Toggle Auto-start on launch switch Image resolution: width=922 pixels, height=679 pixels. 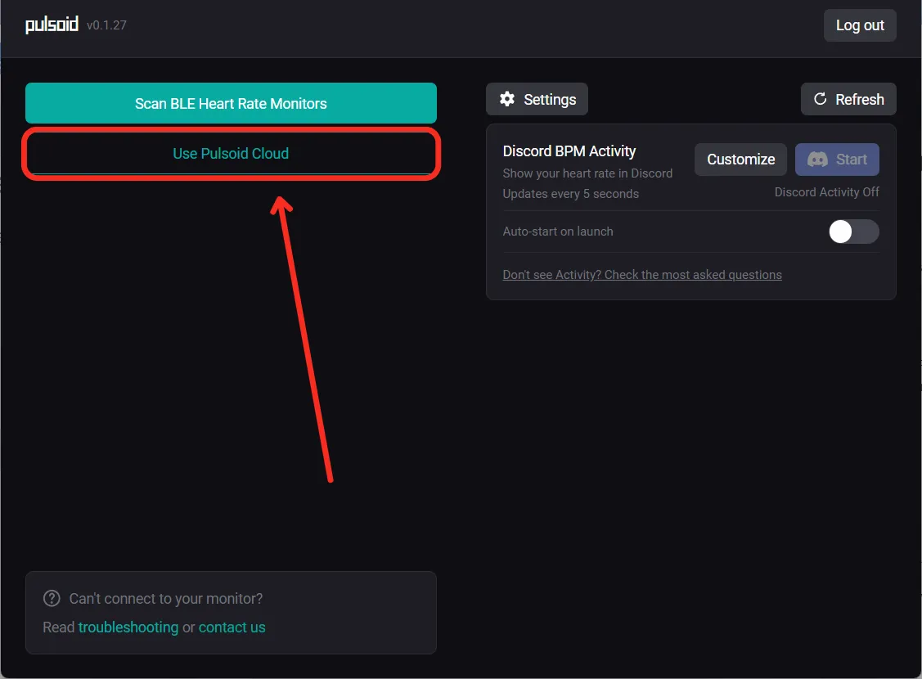(854, 232)
